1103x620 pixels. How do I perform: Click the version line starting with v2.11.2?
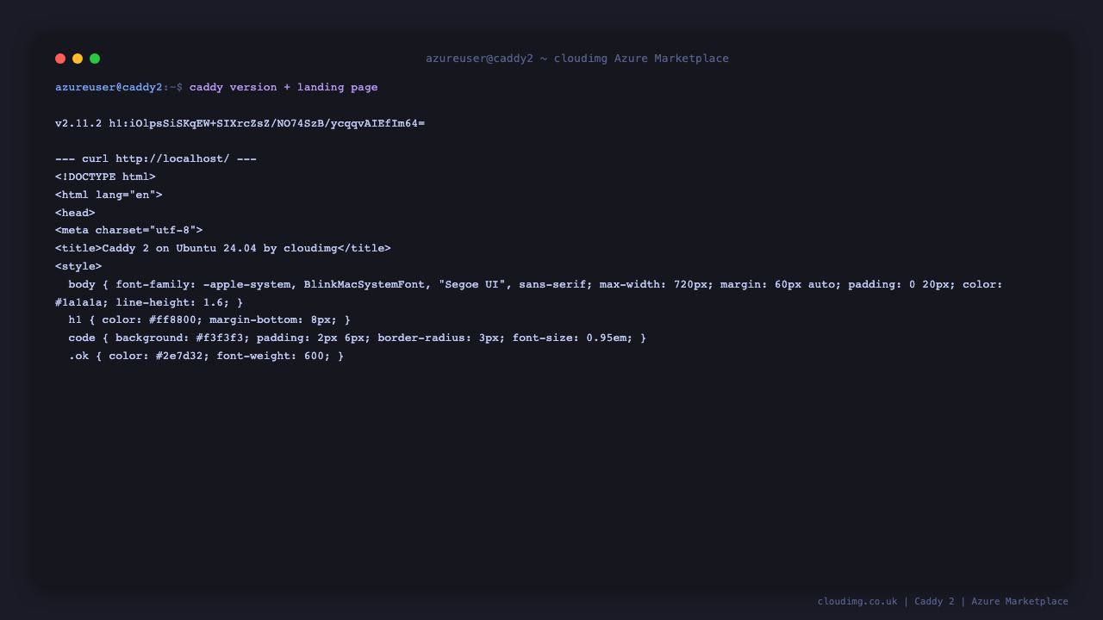tap(240, 124)
